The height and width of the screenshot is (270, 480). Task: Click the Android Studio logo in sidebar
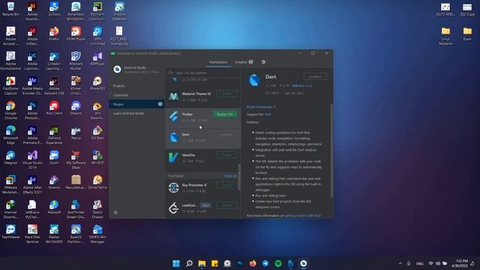pos(117,70)
